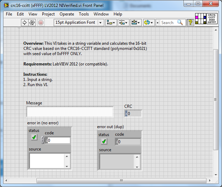Screen dimensions: 222x187
Task: Open the Edit menu
Action: click(20, 14)
